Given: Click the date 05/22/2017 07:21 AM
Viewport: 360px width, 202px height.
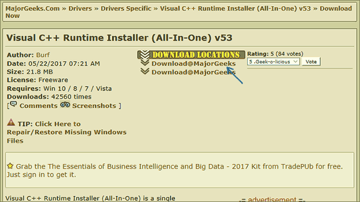Looking at the screenshot, I should coord(64,63).
